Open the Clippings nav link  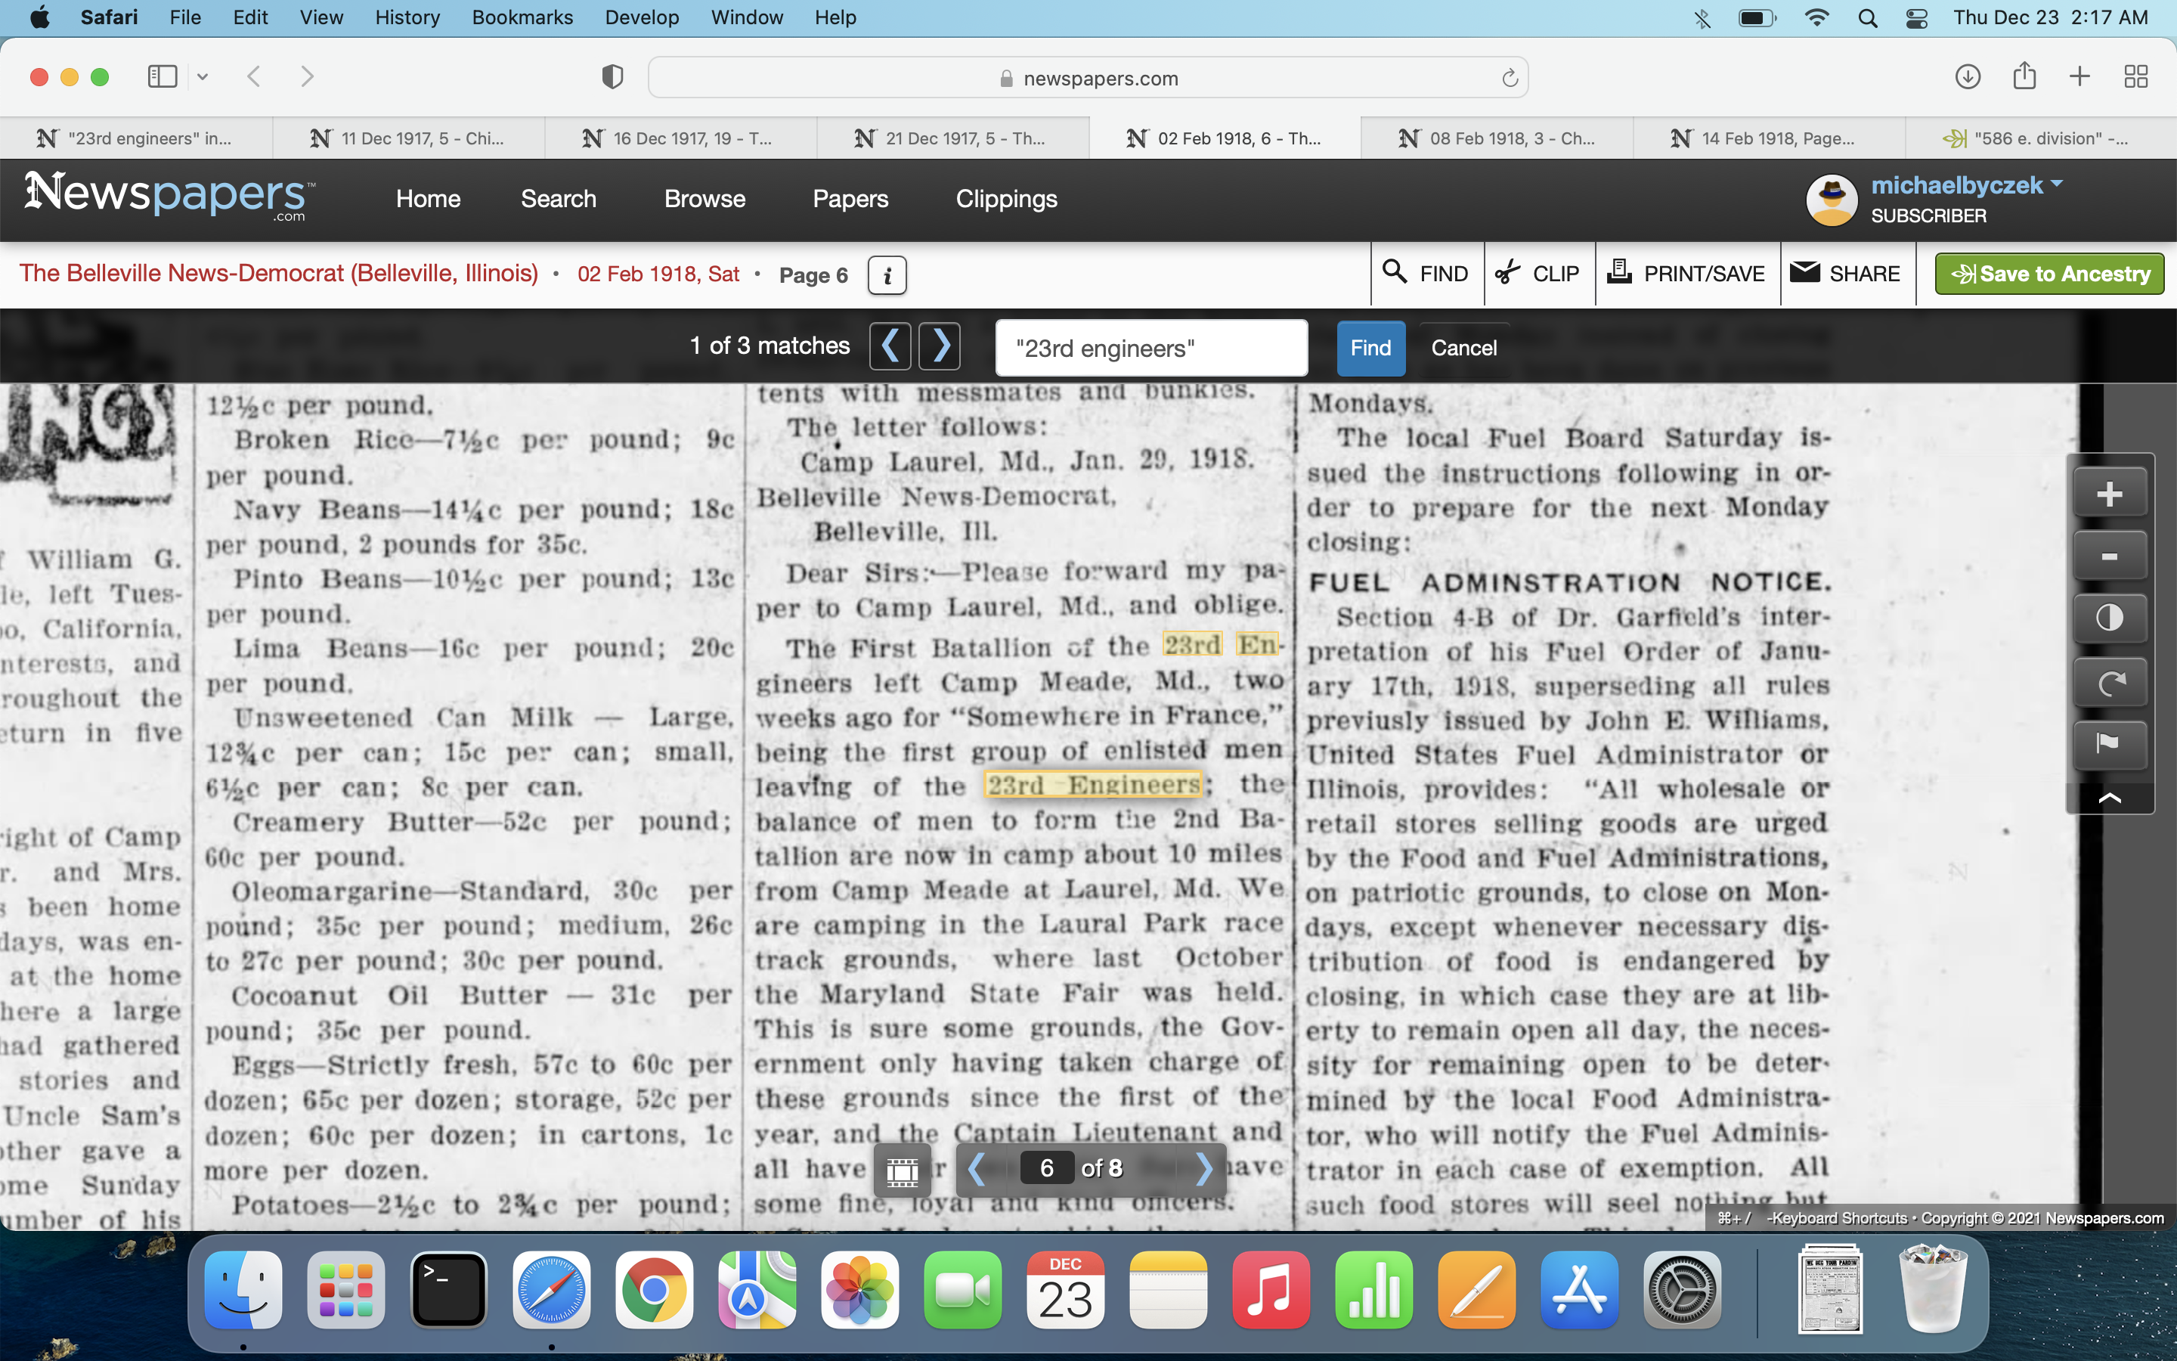[1006, 199]
